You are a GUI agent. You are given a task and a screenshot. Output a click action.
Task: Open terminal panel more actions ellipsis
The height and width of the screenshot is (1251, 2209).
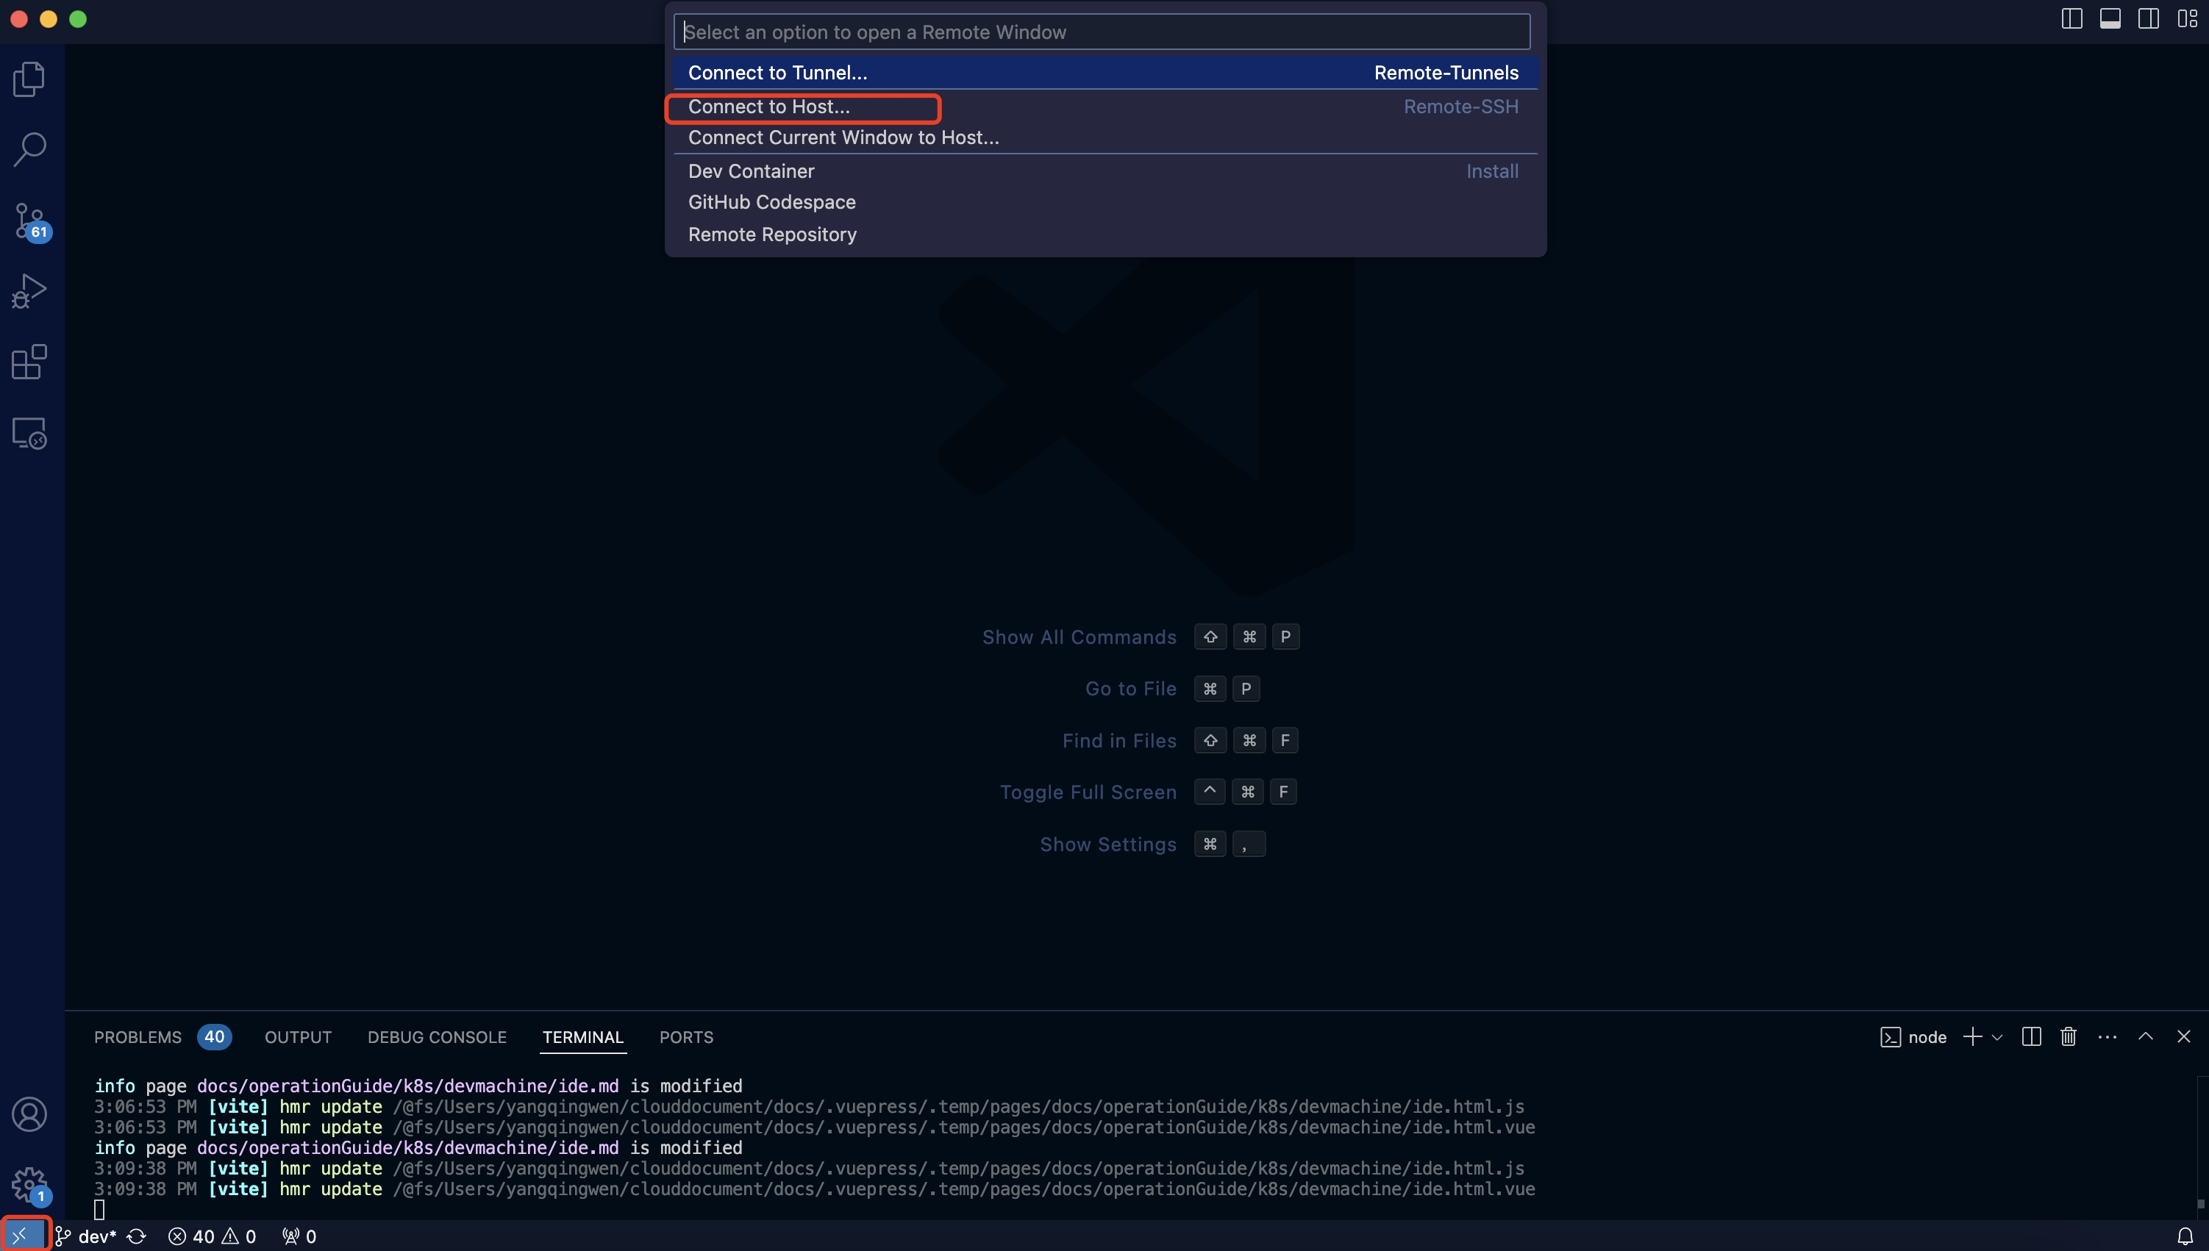click(x=2107, y=1037)
